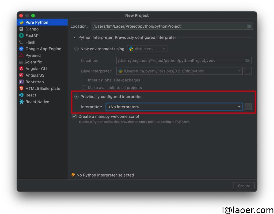Click the Pyramid project icon
Image resolution: width=274 pixels, height=214 pixels.
pyautogui.click(x=21, y=55)
